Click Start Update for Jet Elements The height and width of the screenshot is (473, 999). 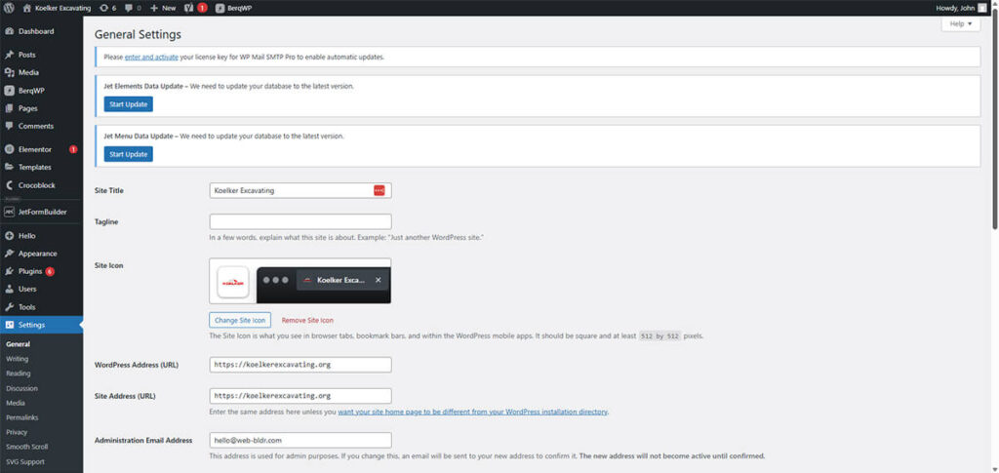click(x=128, y=104)
